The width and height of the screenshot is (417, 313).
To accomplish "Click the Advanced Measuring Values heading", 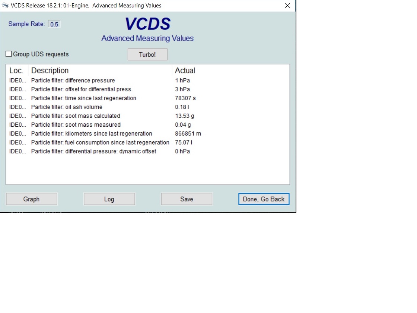I will [x=147, y=38].
